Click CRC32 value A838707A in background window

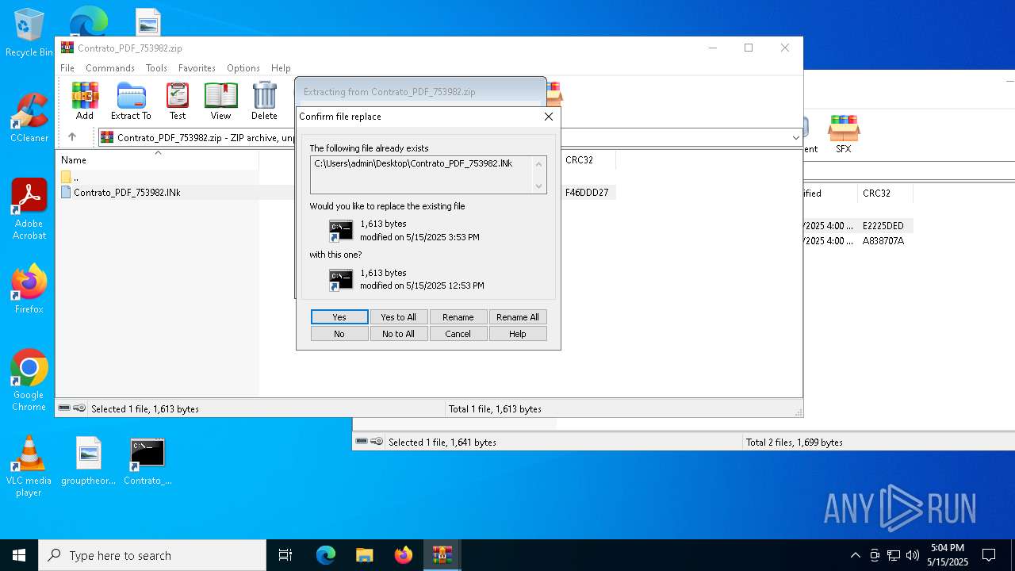(x=883, y=241)
